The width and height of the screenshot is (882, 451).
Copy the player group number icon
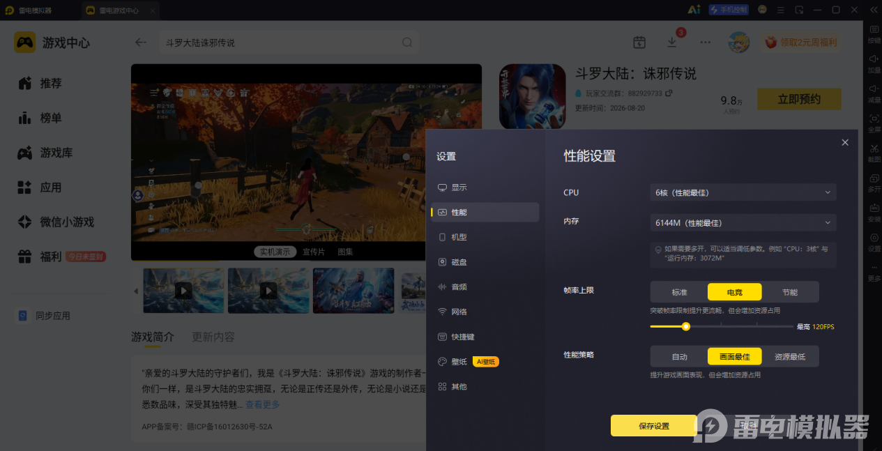tap(669, 93)
